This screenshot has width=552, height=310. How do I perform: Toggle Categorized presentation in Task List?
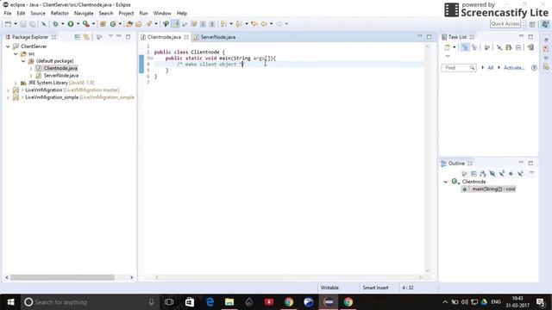coord(465,47)
